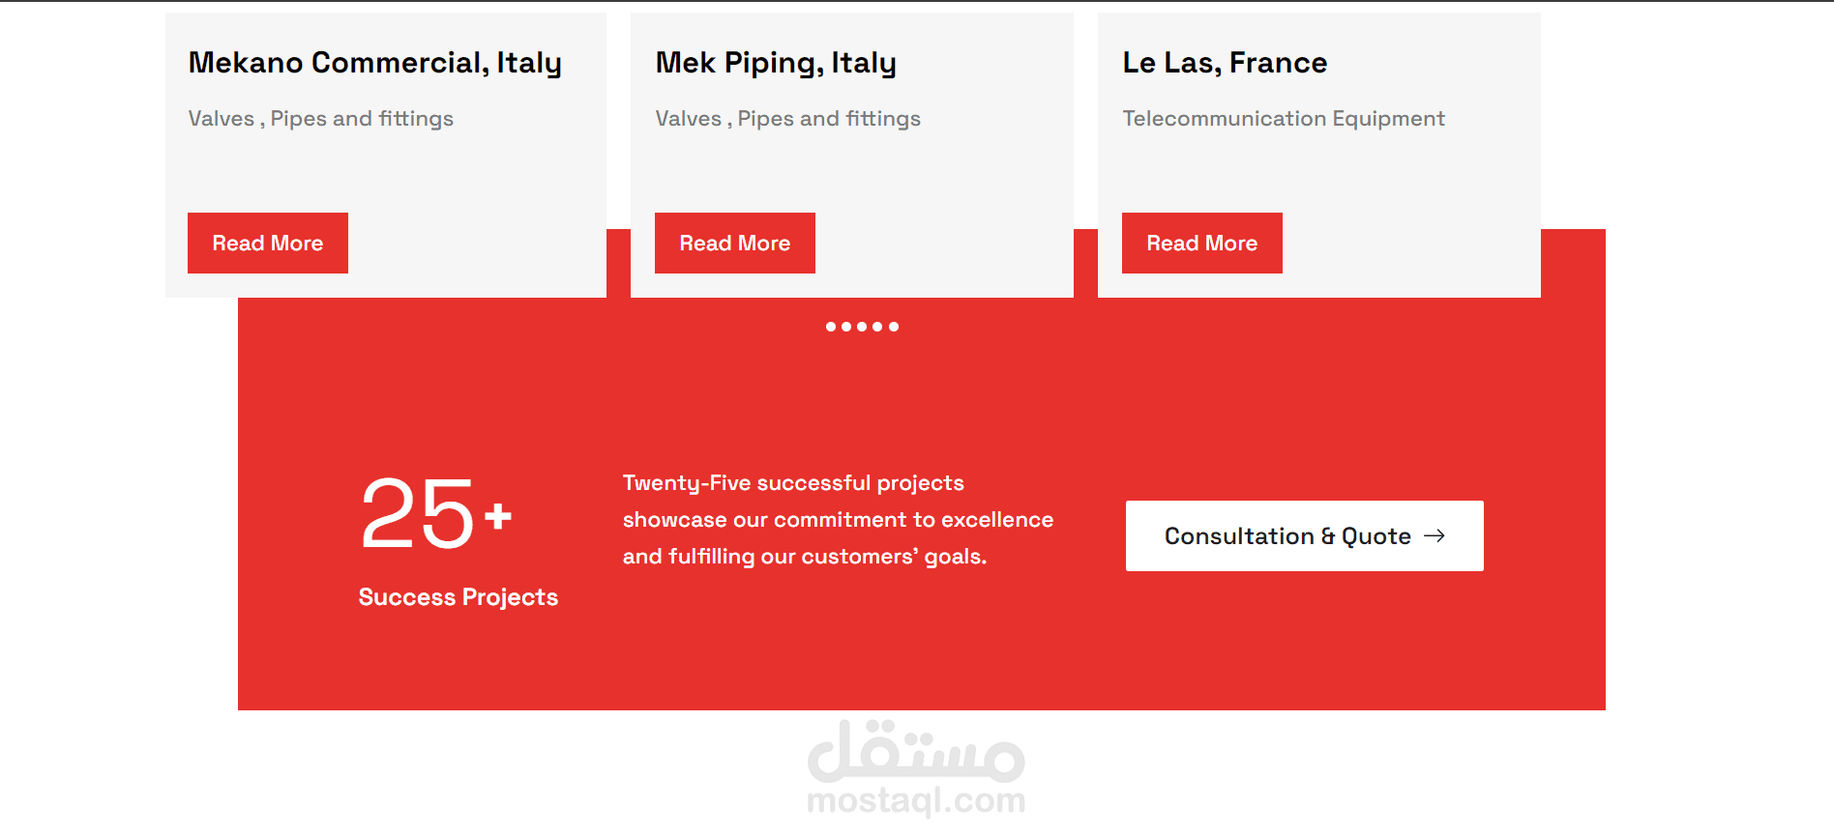Click Read More on Mek Piping card
The height and width of the screenshot is (836, 1834).
tap(735, 244)
